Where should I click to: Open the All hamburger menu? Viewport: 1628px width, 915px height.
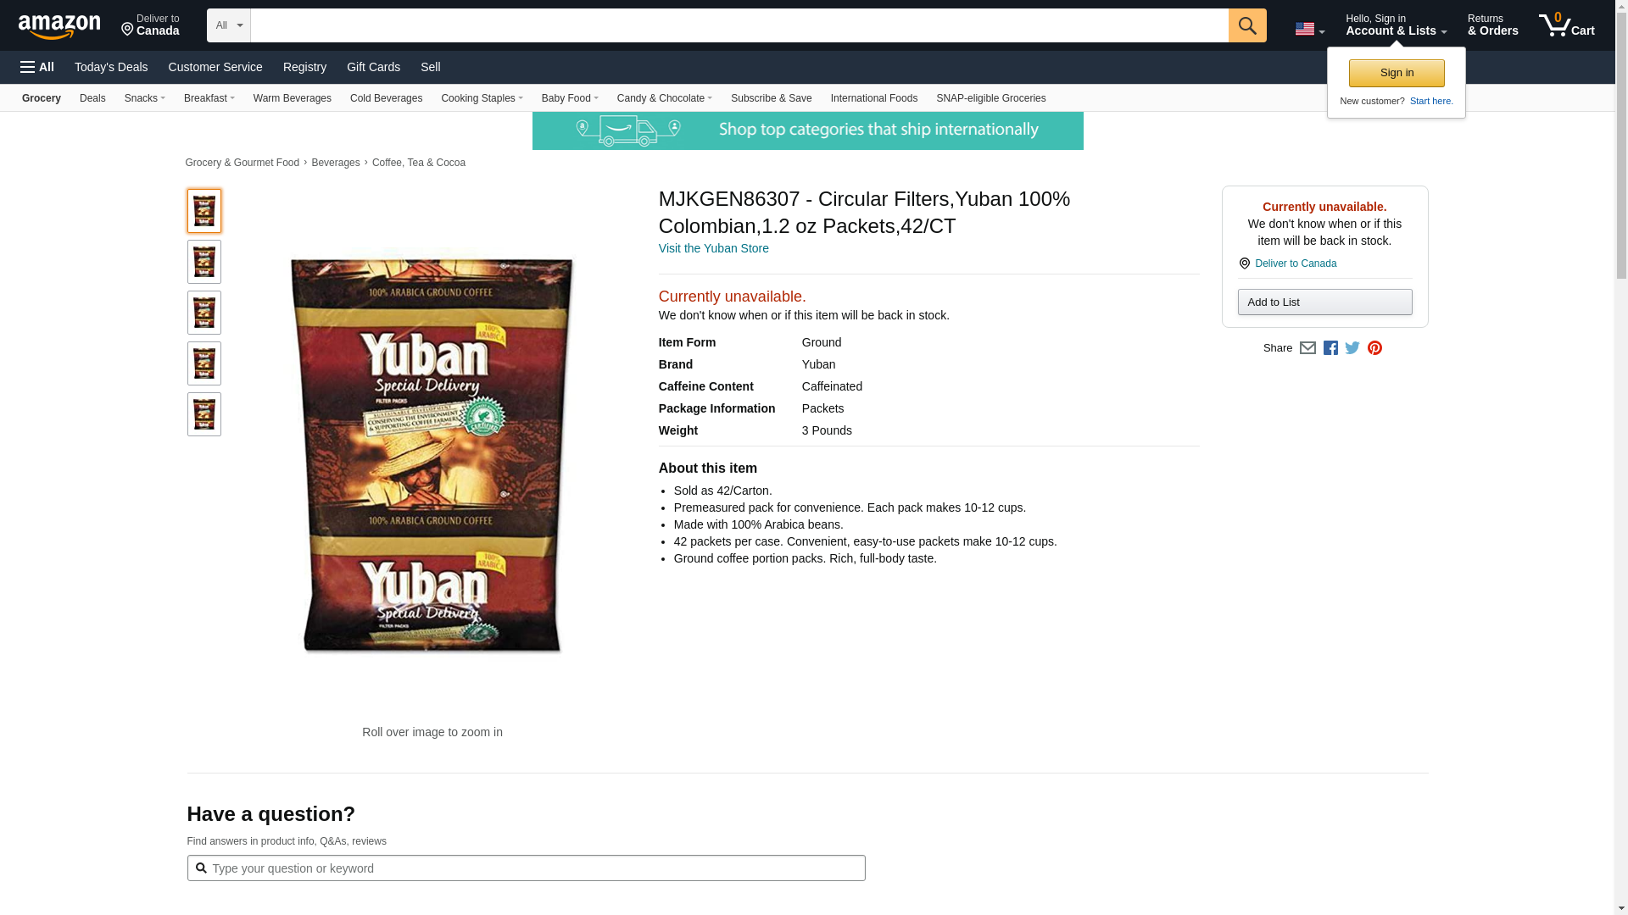tap(37, 67)
